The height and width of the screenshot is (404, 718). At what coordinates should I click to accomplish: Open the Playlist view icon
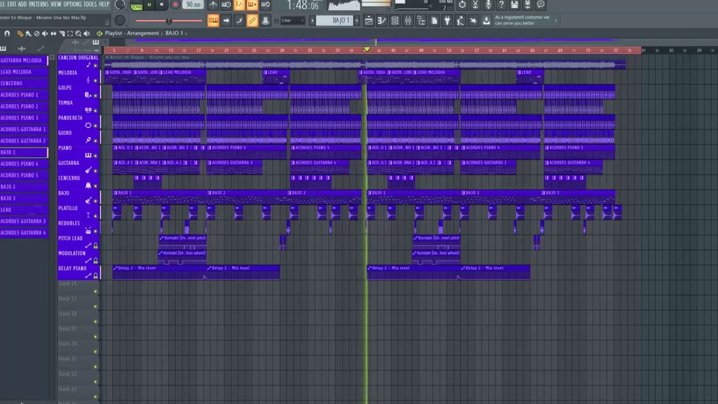369,21
